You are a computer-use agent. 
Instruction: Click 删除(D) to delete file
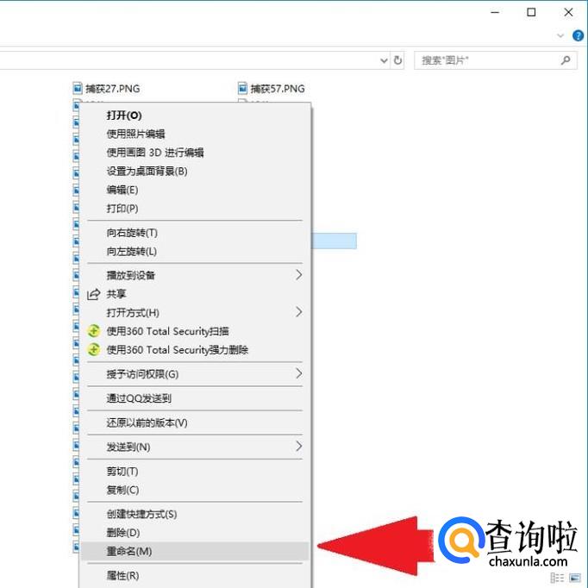(x=195, y=533)
